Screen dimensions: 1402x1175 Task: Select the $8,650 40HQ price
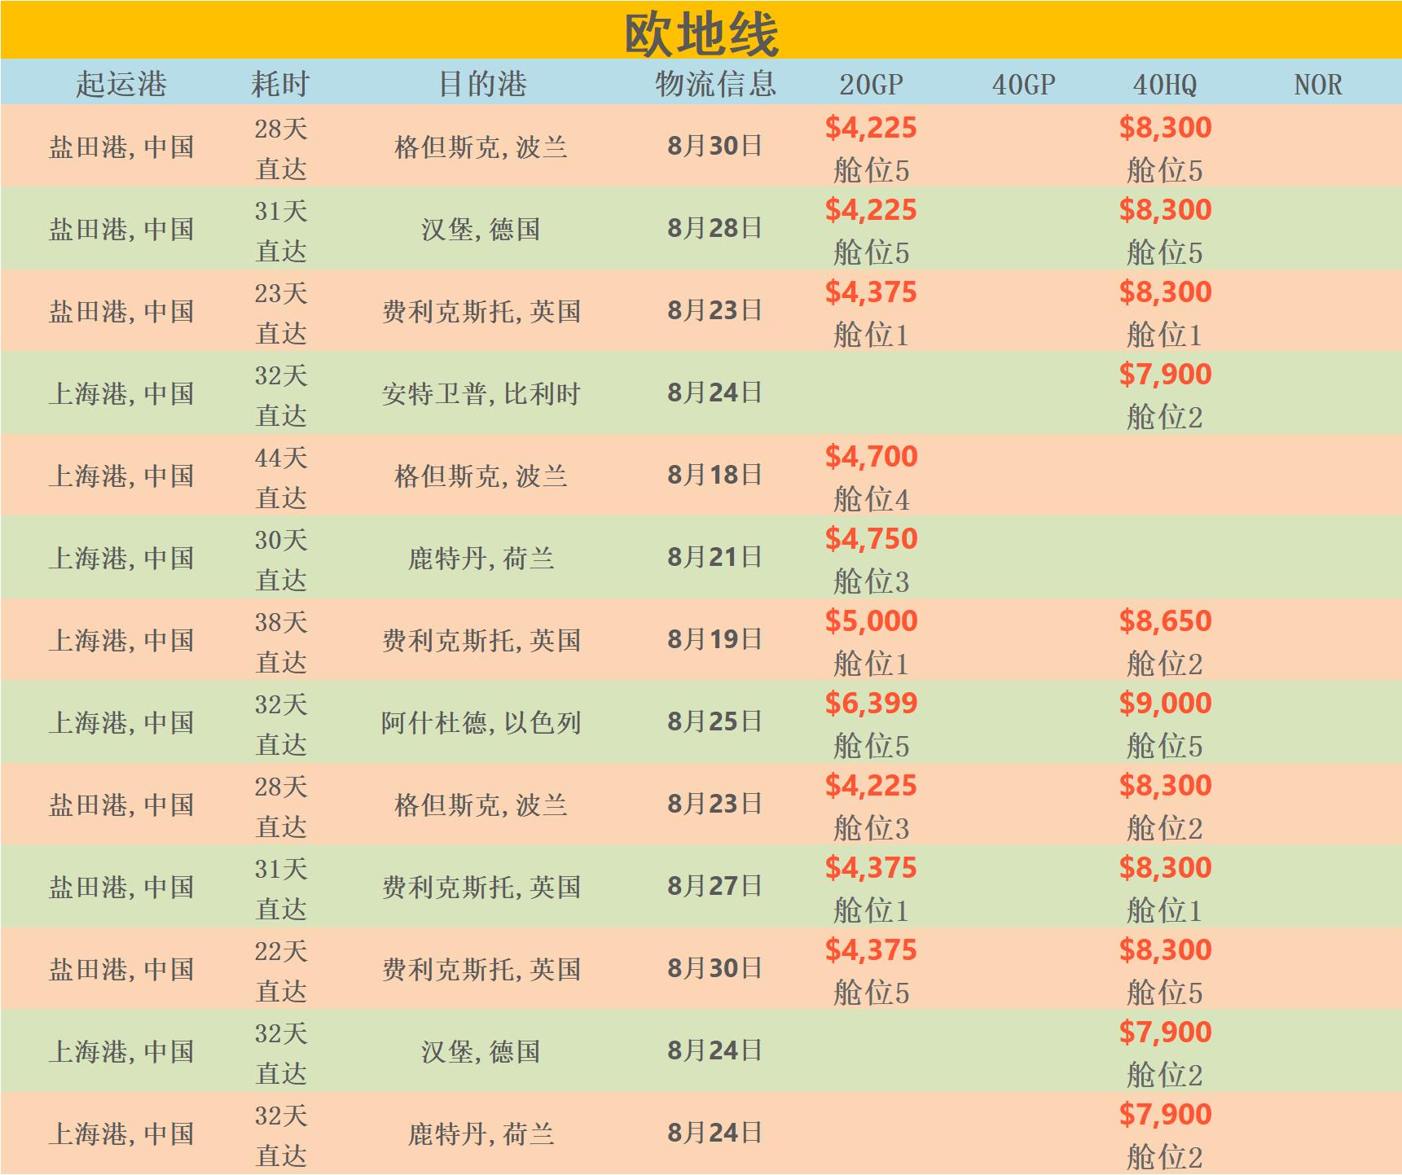click(x=1165, y=621)
